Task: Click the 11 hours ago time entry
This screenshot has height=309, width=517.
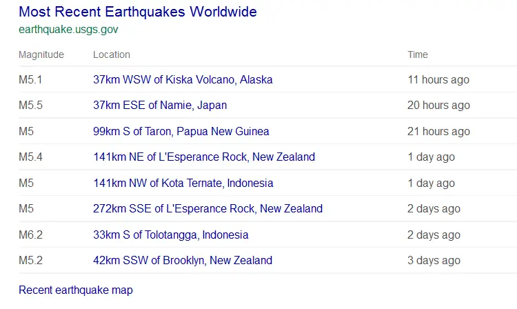Action: (x=438, y=79)
